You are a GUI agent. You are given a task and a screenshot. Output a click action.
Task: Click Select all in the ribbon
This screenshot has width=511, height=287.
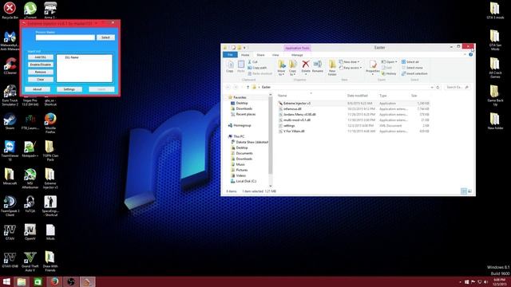[x=410, y=62]
